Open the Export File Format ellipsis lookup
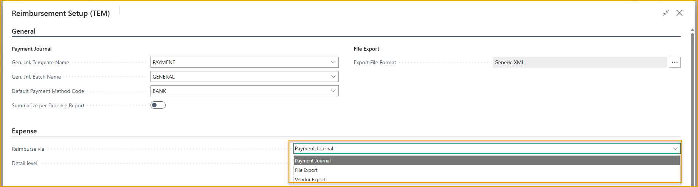 (675, 62)
